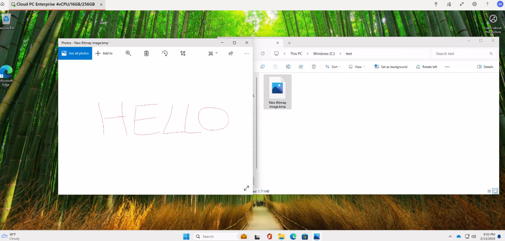Click Rotate left in Explorer toolbar
505x241 pixels.
[427, 67]
